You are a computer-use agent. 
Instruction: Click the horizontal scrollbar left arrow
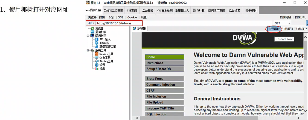click(137, 118)
